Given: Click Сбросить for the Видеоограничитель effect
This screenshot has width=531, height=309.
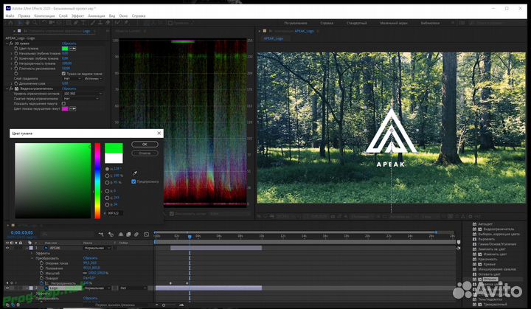Looking at the screenshot, I should coord(69,88).
